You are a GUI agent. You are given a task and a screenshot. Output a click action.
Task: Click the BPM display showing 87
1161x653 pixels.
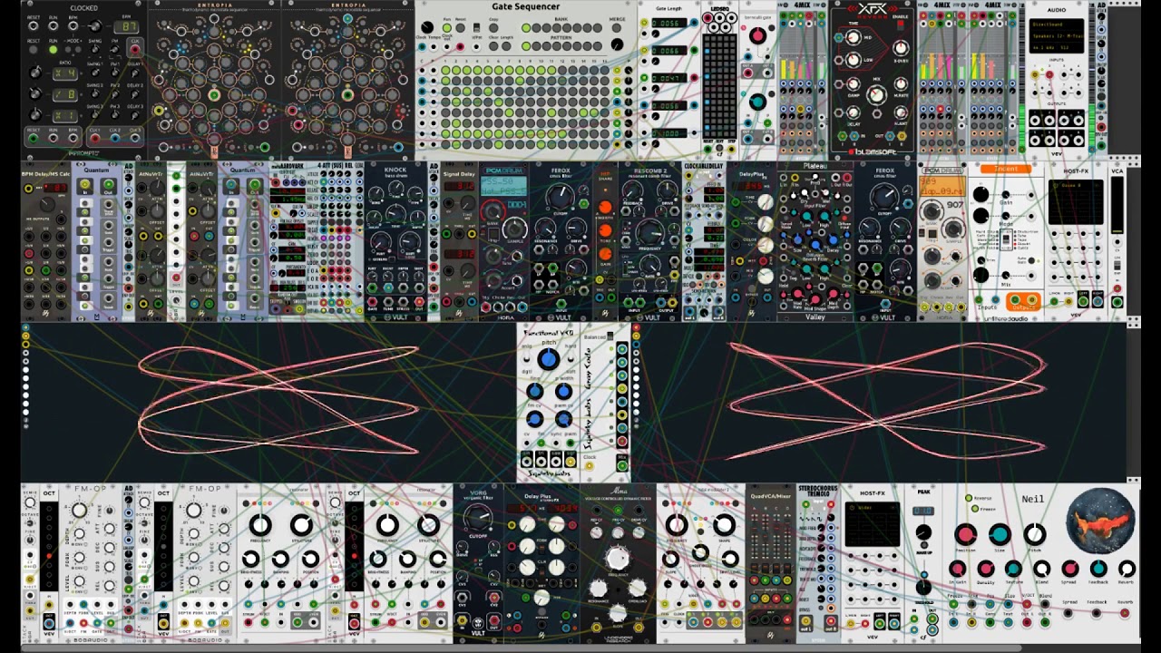(x=128, y=27)
